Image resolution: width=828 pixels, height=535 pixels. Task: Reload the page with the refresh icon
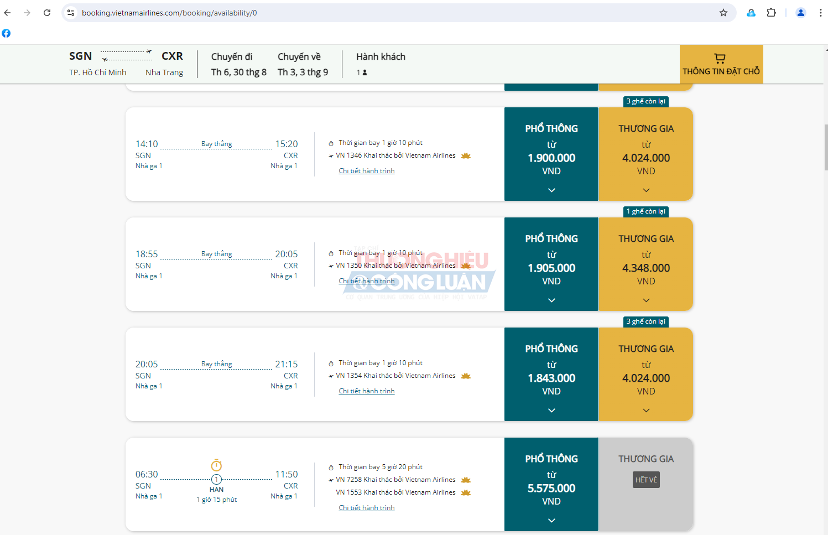pos(47,13)
